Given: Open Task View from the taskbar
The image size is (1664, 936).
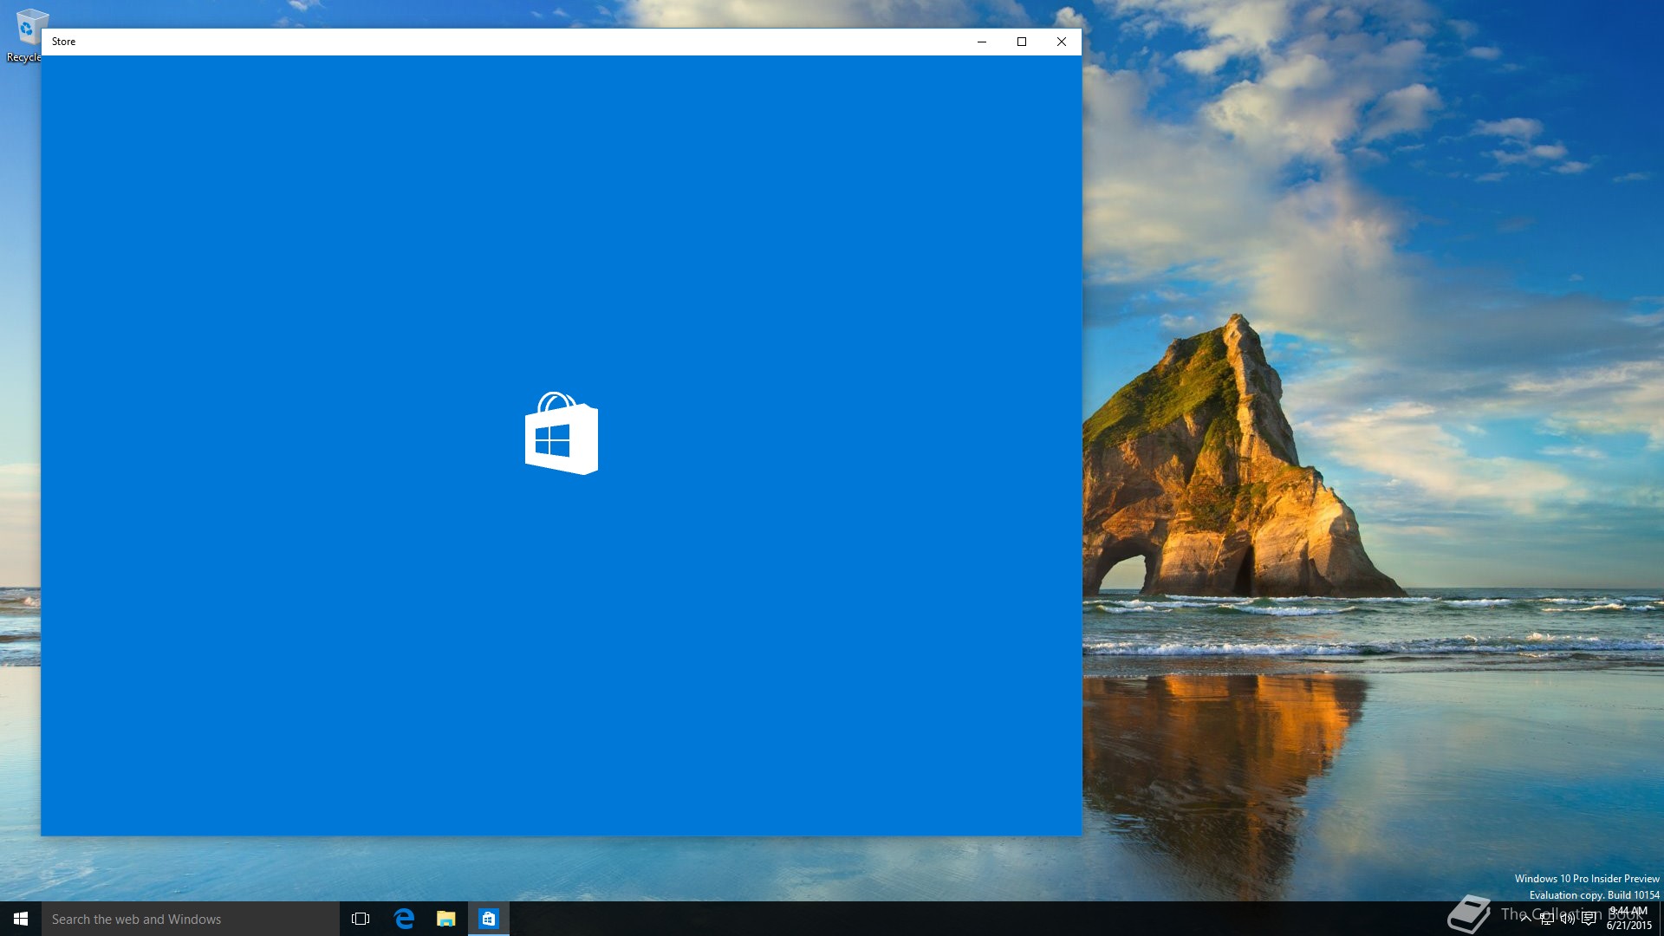Looking at the screenshot, I should (361, 919).
